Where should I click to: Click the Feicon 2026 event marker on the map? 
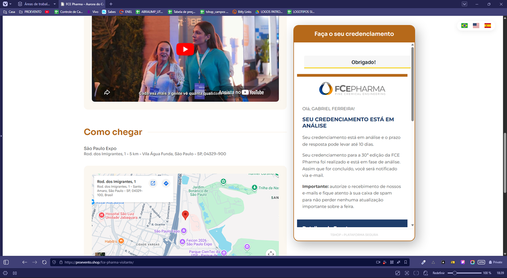pos(182,242)
